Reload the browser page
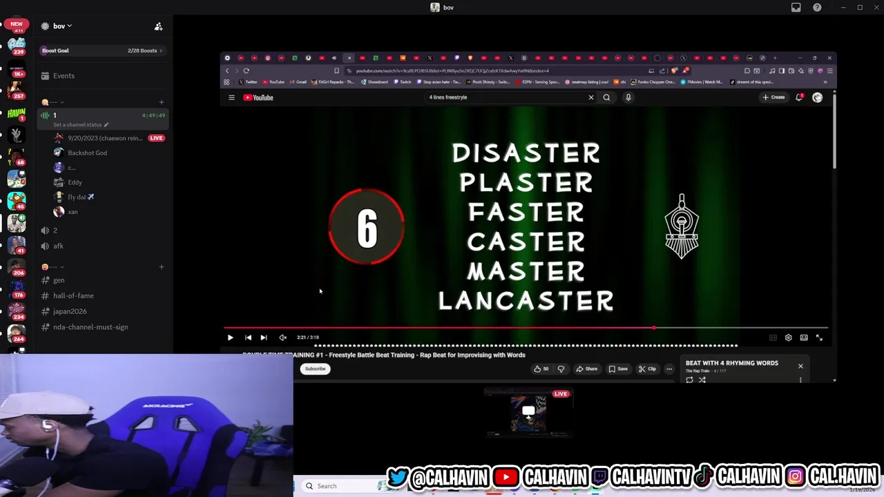This screenshot has width=884, height=497. (246, 70)
